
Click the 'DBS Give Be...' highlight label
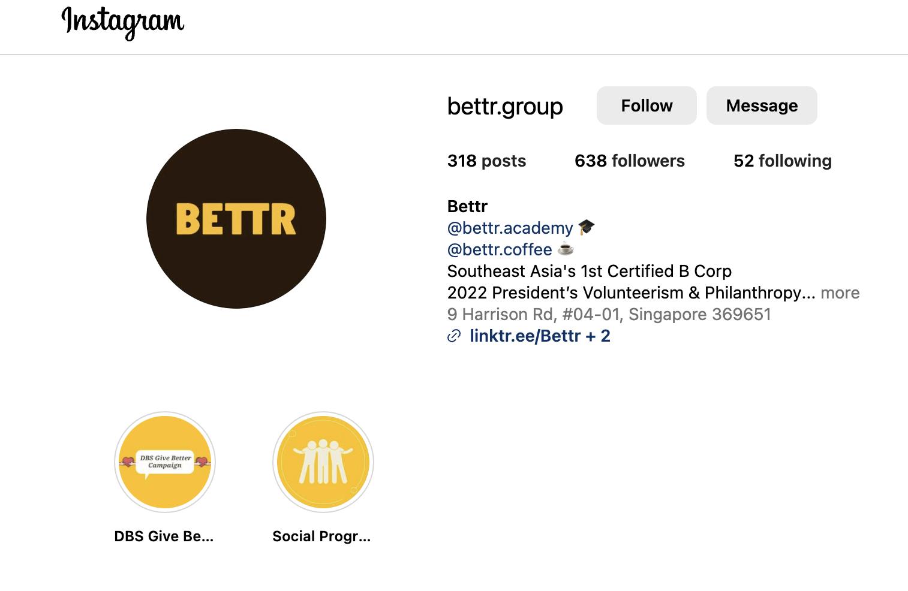(x=164, y=536)
